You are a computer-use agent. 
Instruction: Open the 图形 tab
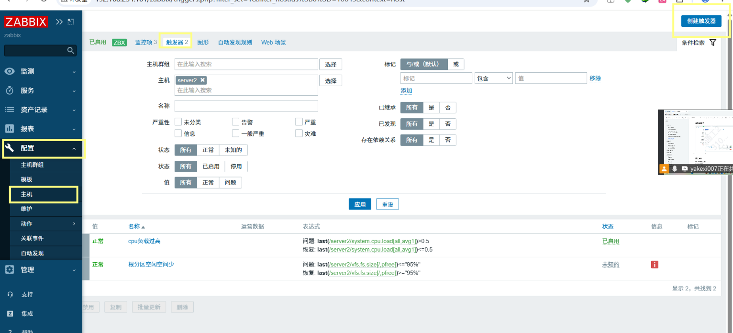[x=203, y=43]
